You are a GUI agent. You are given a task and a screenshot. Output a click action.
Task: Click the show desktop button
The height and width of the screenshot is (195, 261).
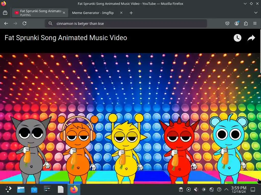point(253,189)
